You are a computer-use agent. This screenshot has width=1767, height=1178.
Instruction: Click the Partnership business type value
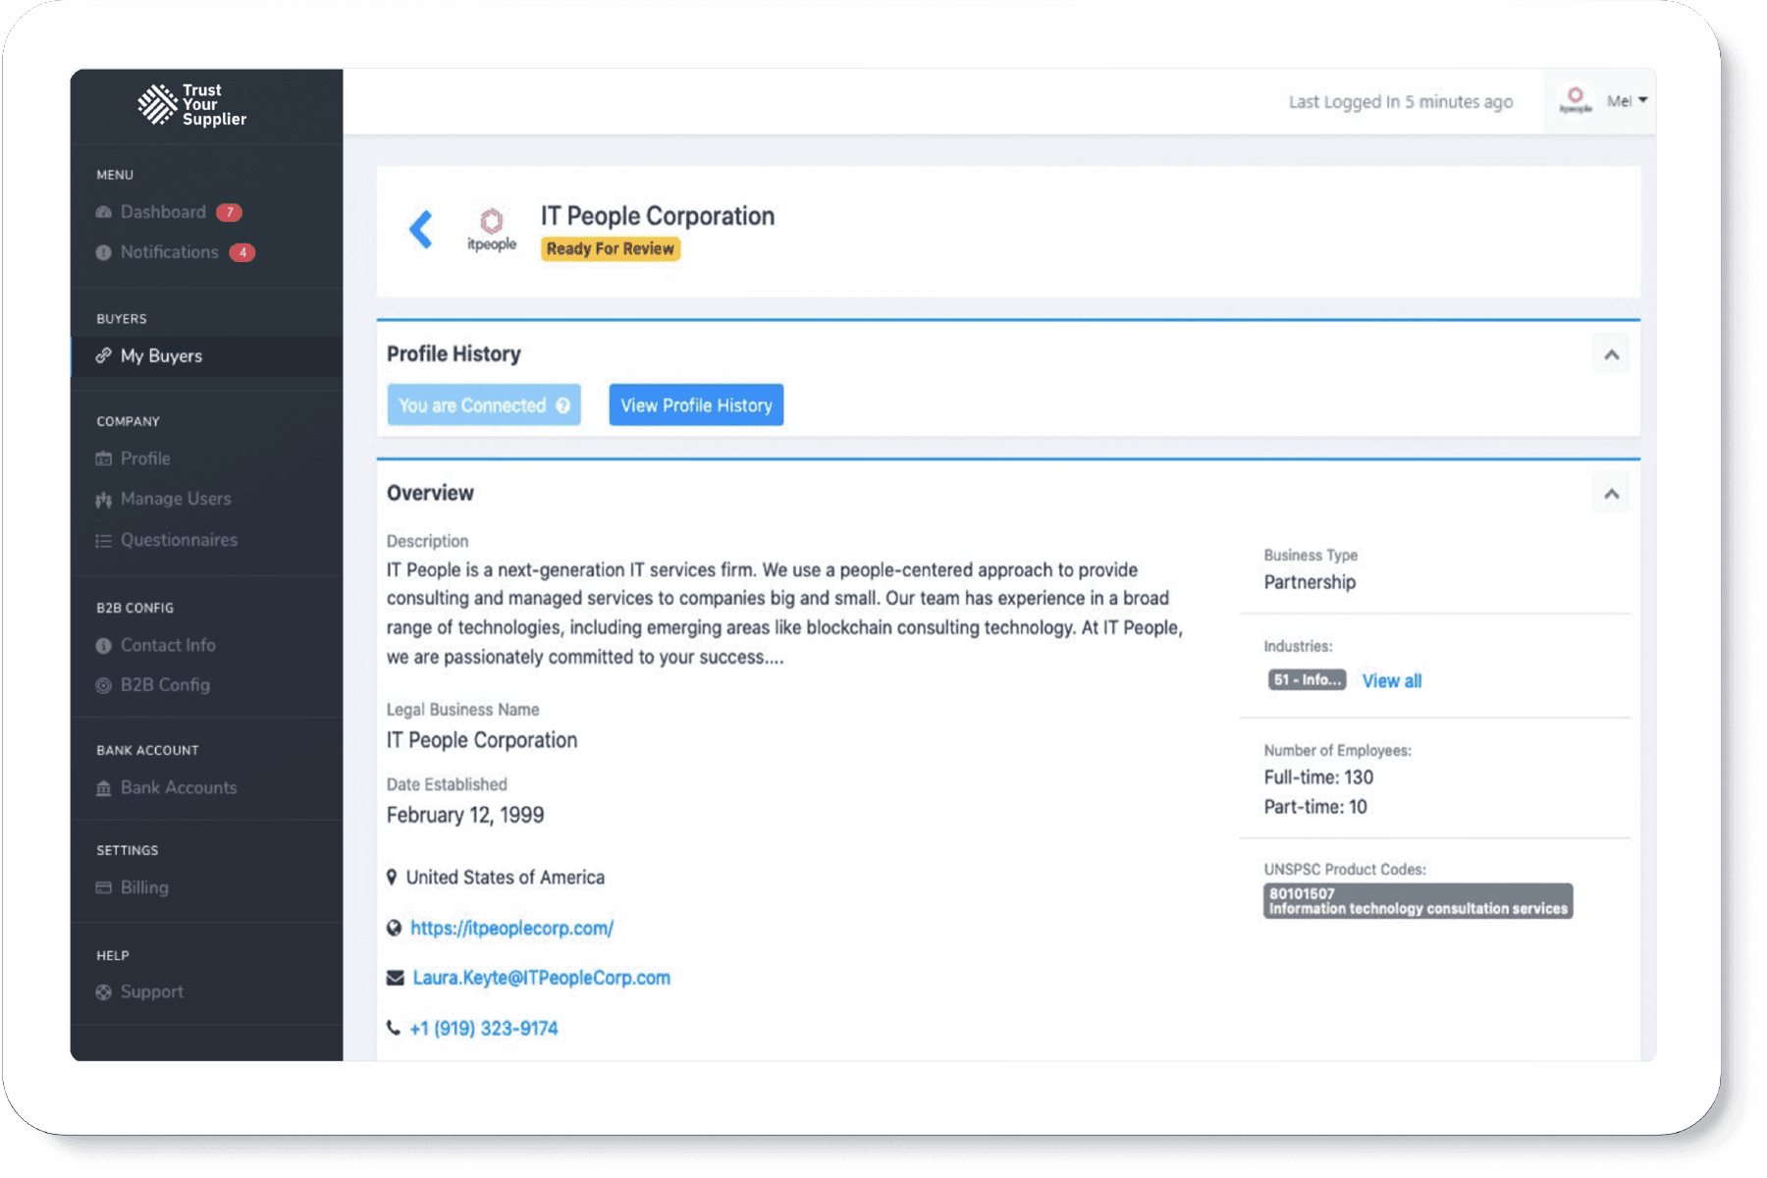[1310, 582]
